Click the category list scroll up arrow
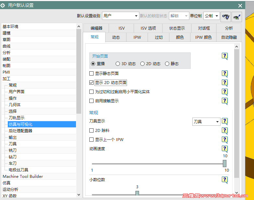The width and height of the screenshot is (254, 200). (x=79, y=26)
